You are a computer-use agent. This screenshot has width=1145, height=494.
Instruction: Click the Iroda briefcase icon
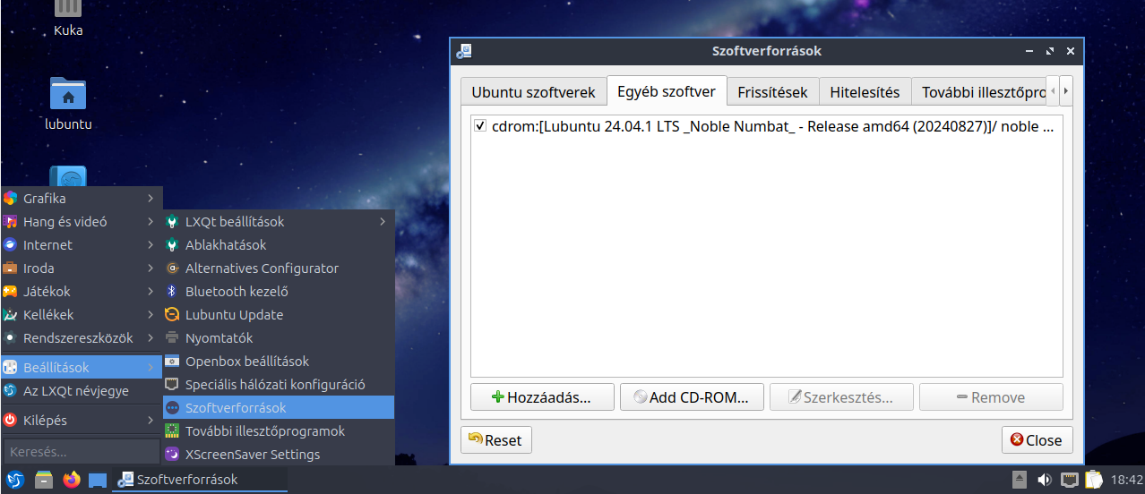pyautogui.click(x=11, y=268)
